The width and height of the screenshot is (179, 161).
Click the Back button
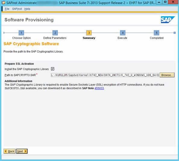tap(10, 151)
